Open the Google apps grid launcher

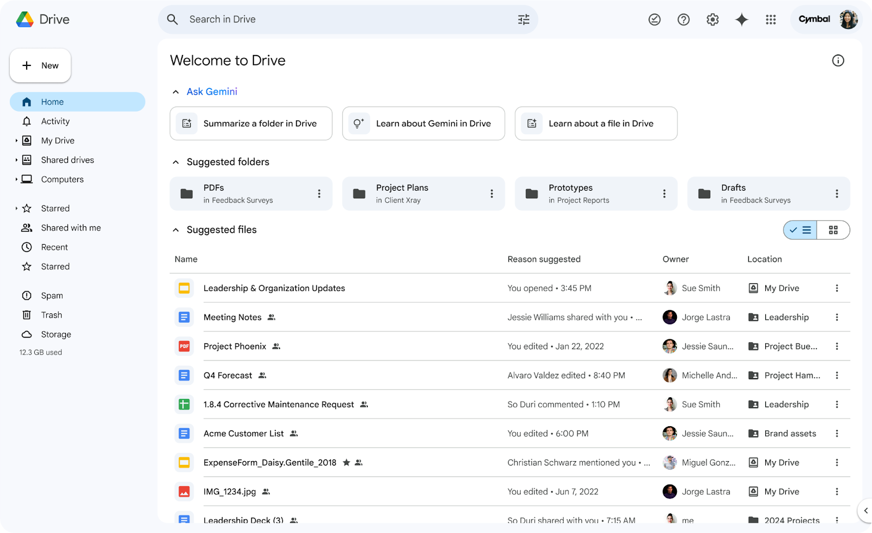coord(771,19)
